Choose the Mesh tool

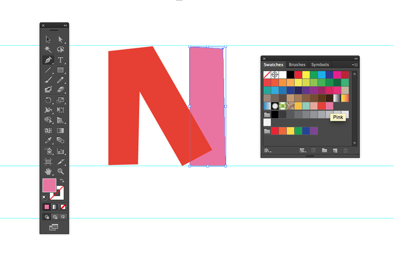coord(48,130)
